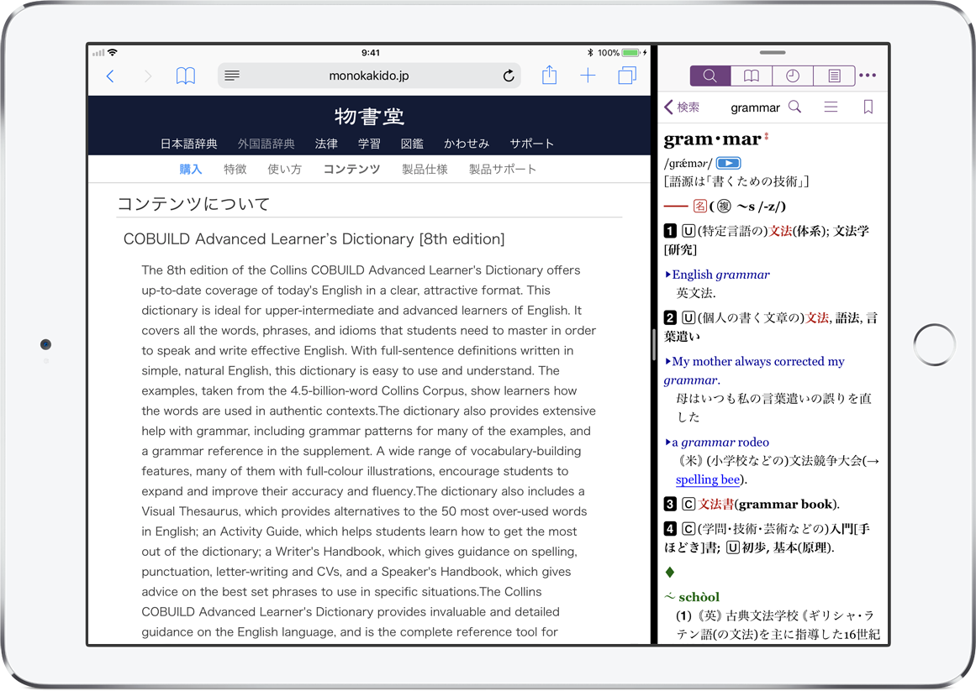Open reader view icon in address bar
The width and height of the screenshot is (976, 691).
[232, 76]
